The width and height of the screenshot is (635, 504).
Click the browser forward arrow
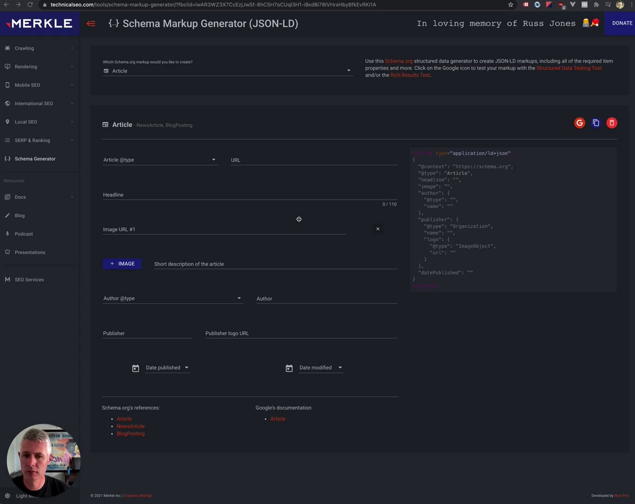tap(18, 4)
